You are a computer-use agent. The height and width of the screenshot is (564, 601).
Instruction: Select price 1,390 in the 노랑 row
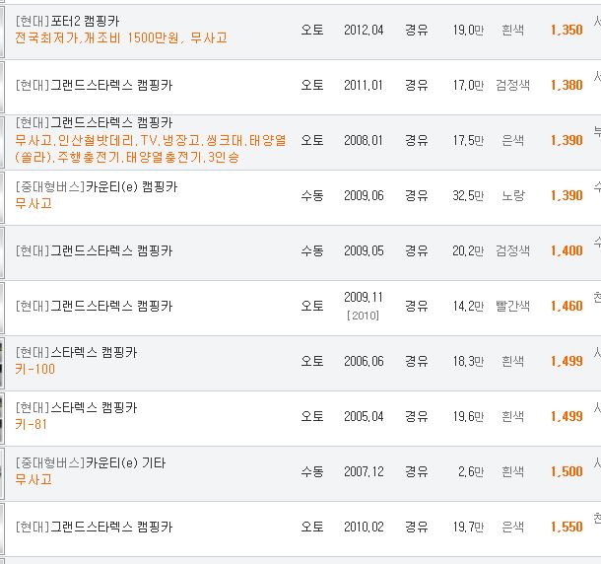pyautogui.click(x=567, y=195)
